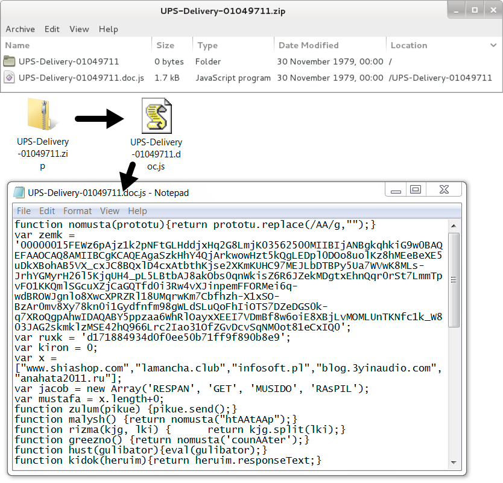Place cursor on the 'function hust' eval line
Image resolution: width=503 pixels, height=483 pixels.
pyautogui.click(x=141, y=450)
